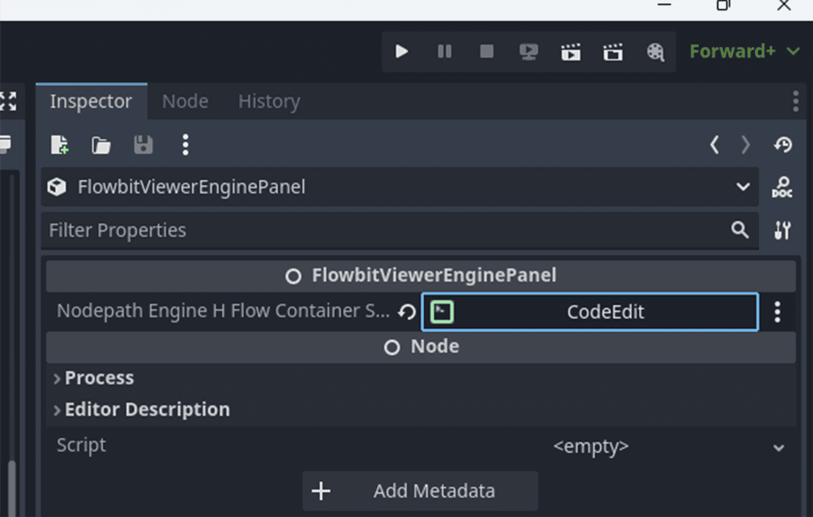
Task: Create a new resource icon
Action: click(60, 145)
